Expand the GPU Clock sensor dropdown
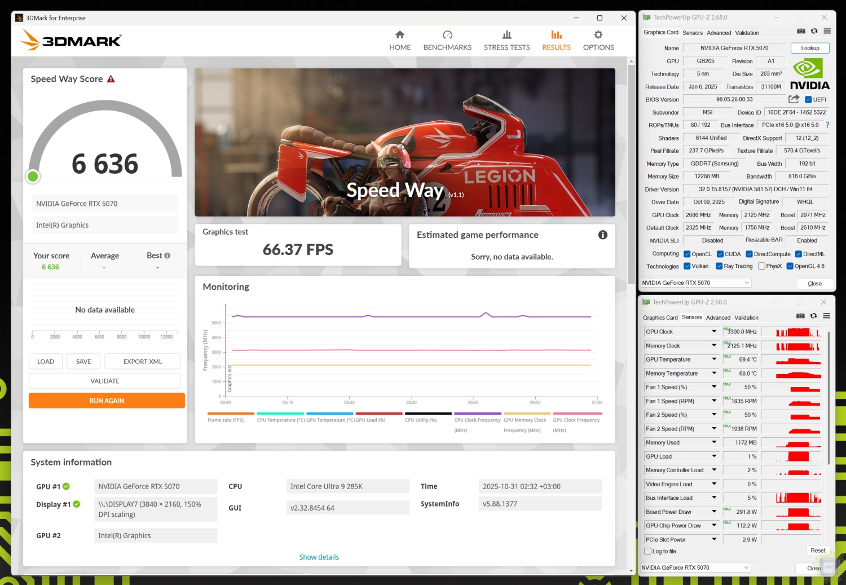The image size is (846, 585). pos(714,332)
